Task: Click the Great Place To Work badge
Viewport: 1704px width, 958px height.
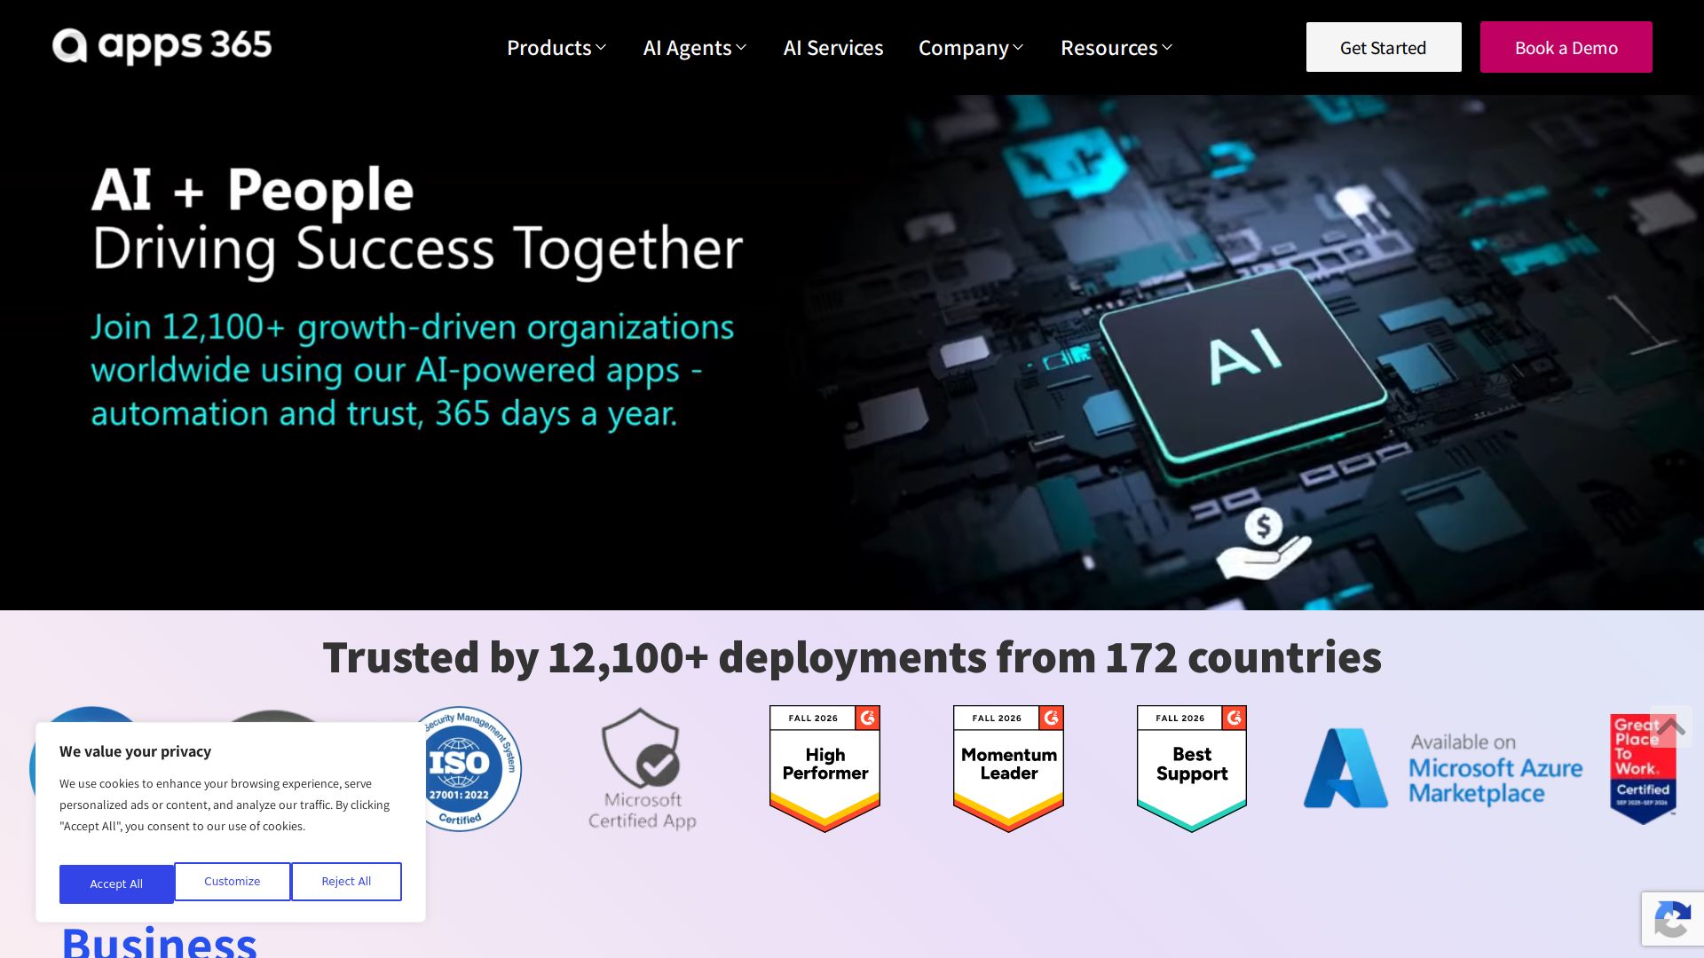Action: [1643, 769]
